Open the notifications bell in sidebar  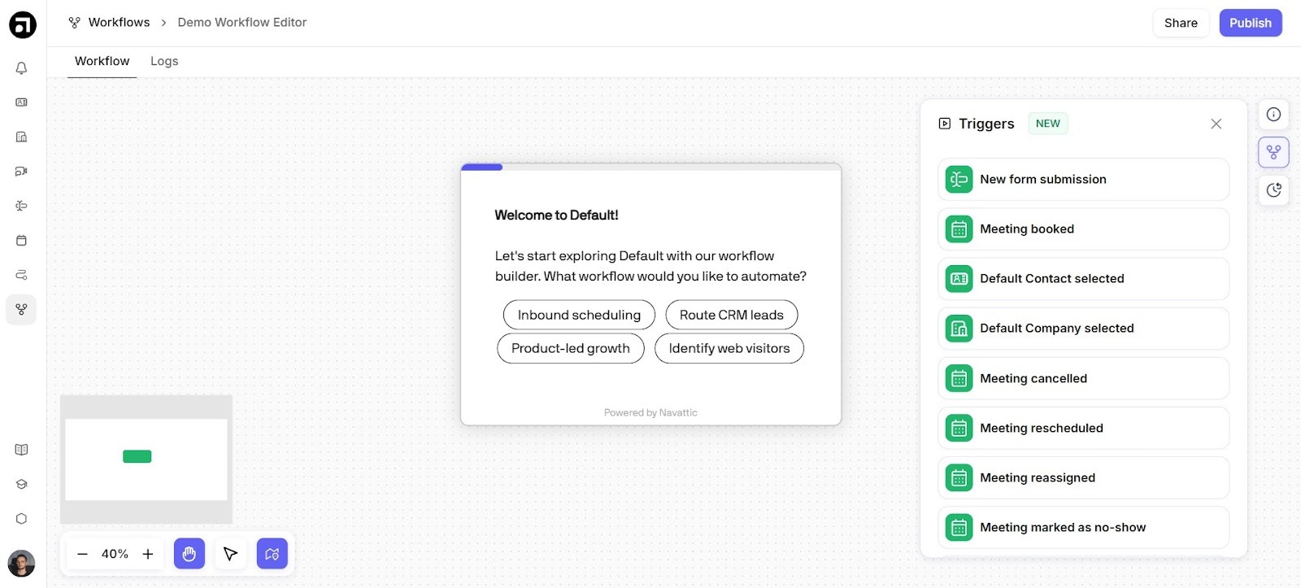point(21,68)
